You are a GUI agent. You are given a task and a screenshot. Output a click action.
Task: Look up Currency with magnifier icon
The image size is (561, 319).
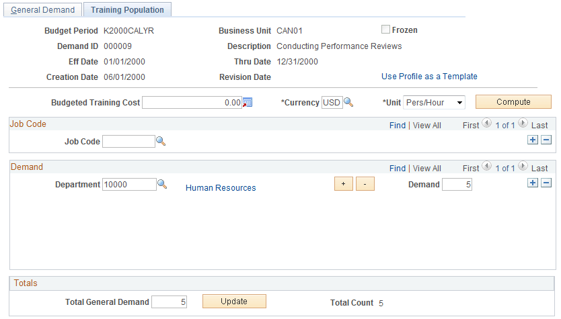click(348, 102)
